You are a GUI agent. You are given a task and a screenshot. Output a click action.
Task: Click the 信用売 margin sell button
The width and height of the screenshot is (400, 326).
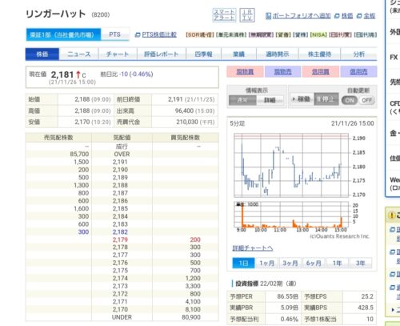tap(358, 71)
